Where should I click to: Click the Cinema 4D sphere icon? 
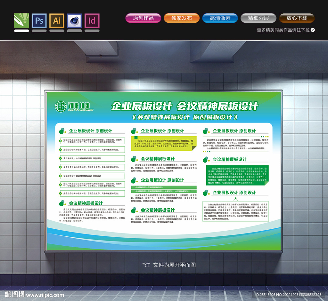pos(74,20)
